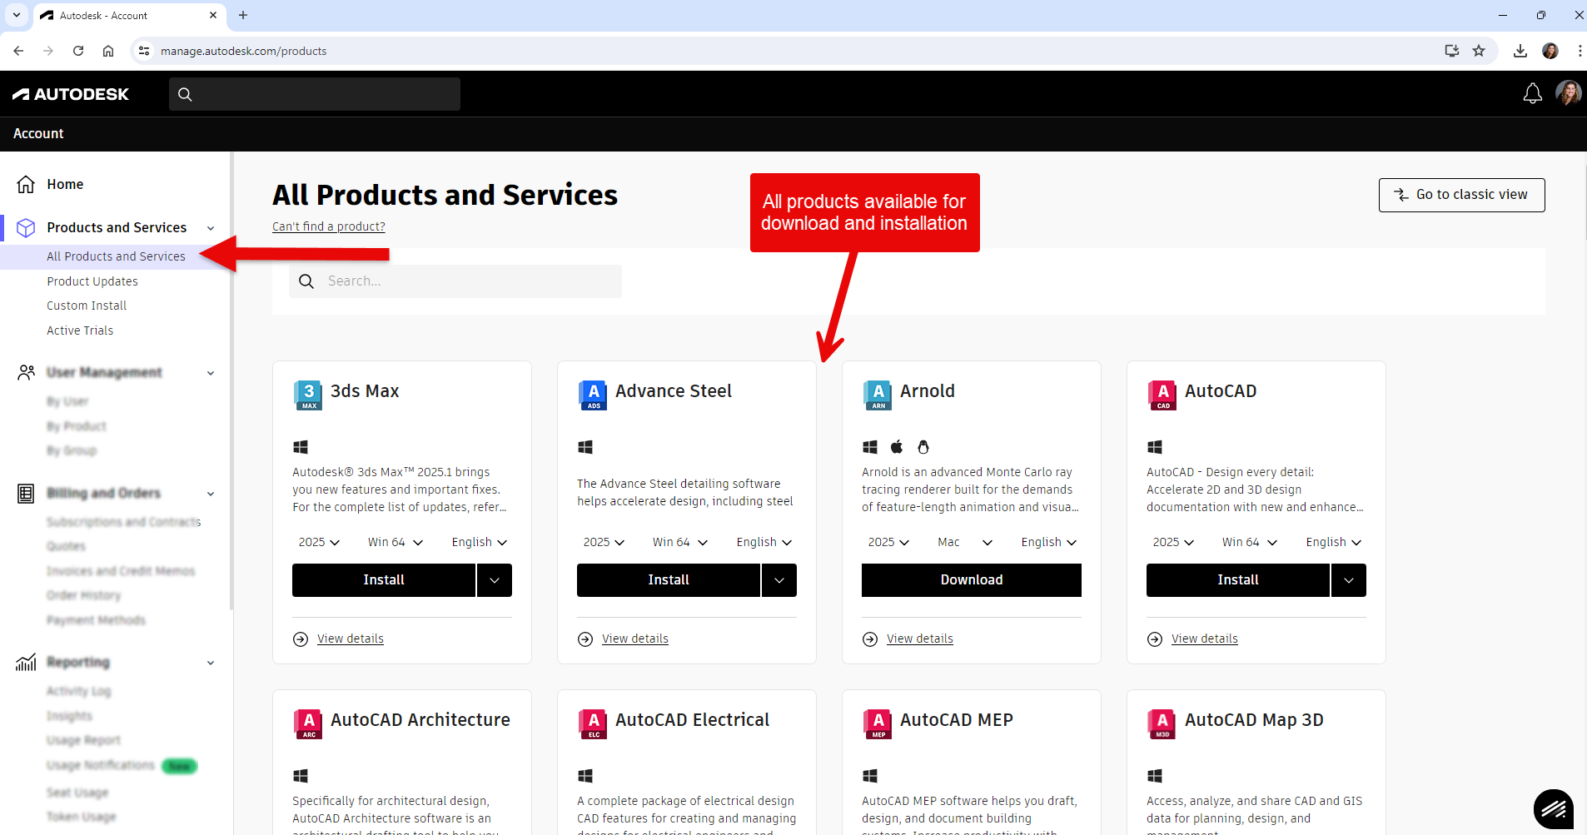Collapse the Billing and Orders section
1587x835 pixels.
pos(211,494)
